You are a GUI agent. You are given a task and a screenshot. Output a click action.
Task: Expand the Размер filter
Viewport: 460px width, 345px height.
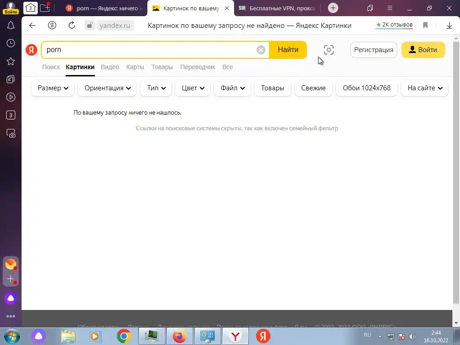pyautogui.click(x=53, y=88)
